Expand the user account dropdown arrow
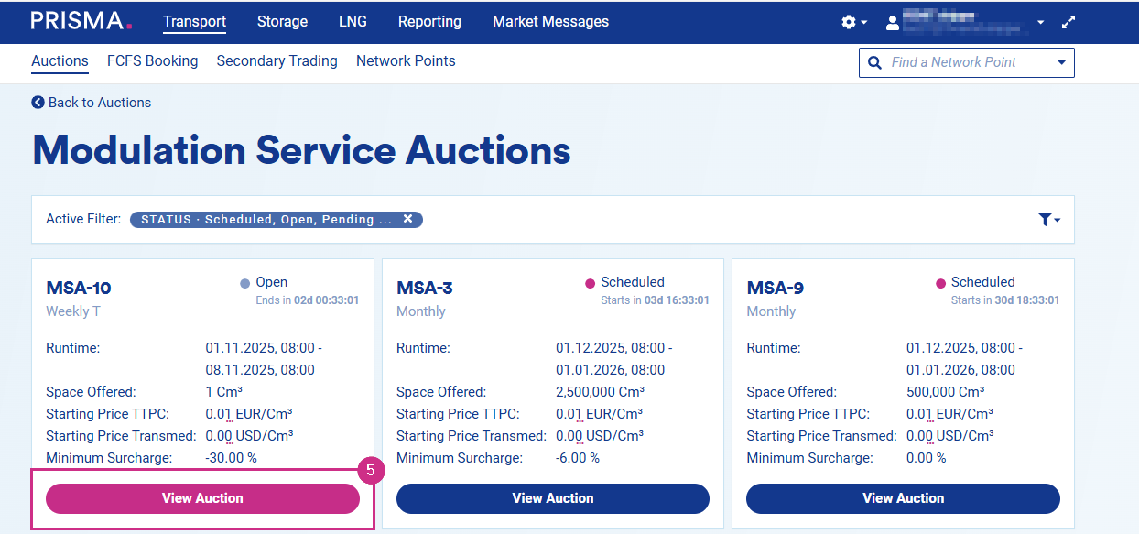Image resolution: width=1139 pixels, height=534 pixels. coord(1040,22)
